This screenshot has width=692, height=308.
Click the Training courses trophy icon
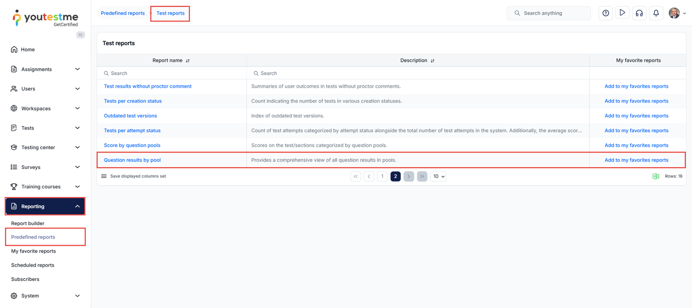(14, 187)
